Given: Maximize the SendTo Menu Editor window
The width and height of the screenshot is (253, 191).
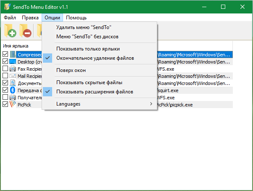Looking at the screenshot, I should click(223, 7).
